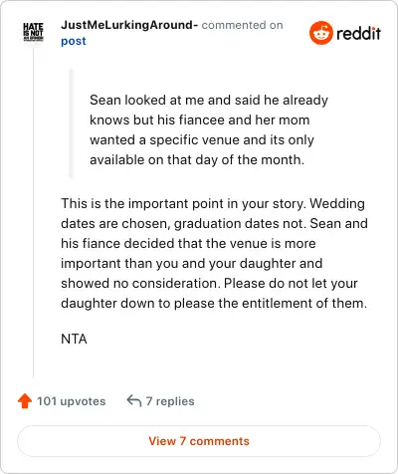
Task: Open the Reddit snoo logo icon
Action: (320, 33)
